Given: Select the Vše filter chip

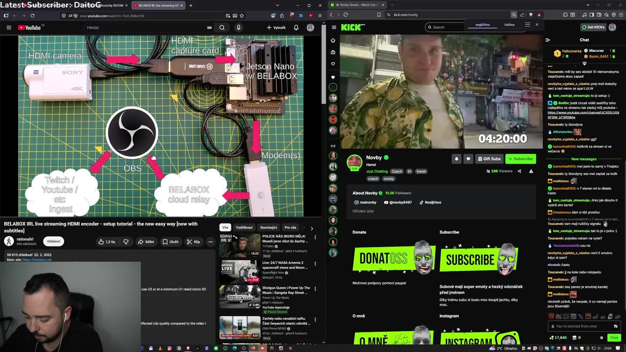Looking at the screenshot, I should point(225,227).
